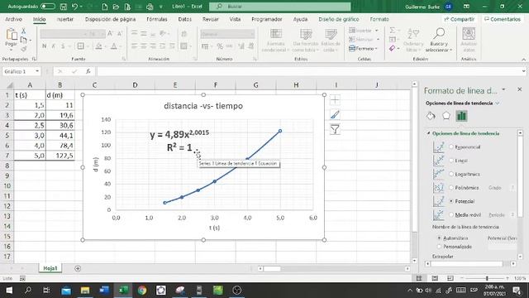Open the format pane options dropdown arrow
The image size is (529, 298).
click(x=503, y=90)
